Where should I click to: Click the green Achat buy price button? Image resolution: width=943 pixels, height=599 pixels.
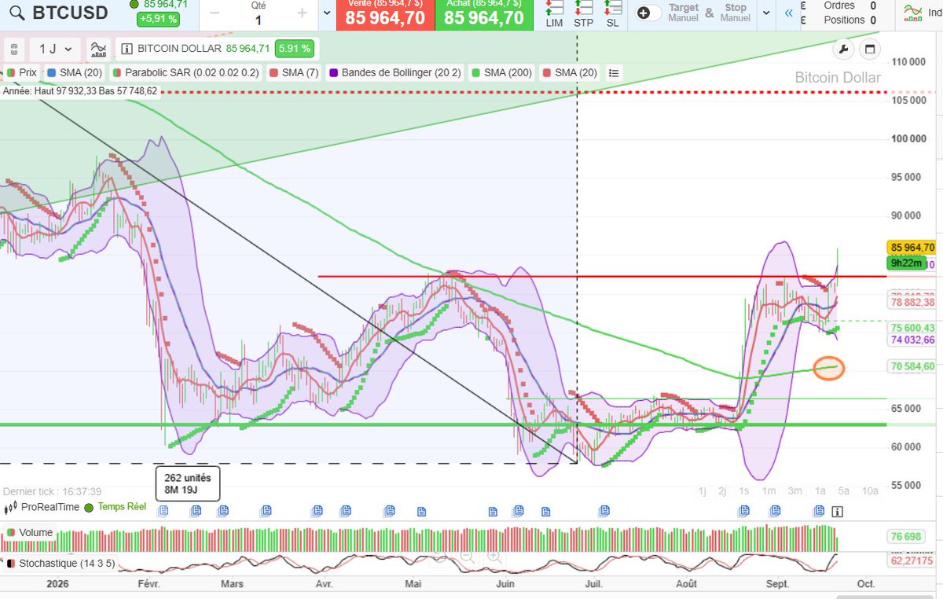[483, 14]
